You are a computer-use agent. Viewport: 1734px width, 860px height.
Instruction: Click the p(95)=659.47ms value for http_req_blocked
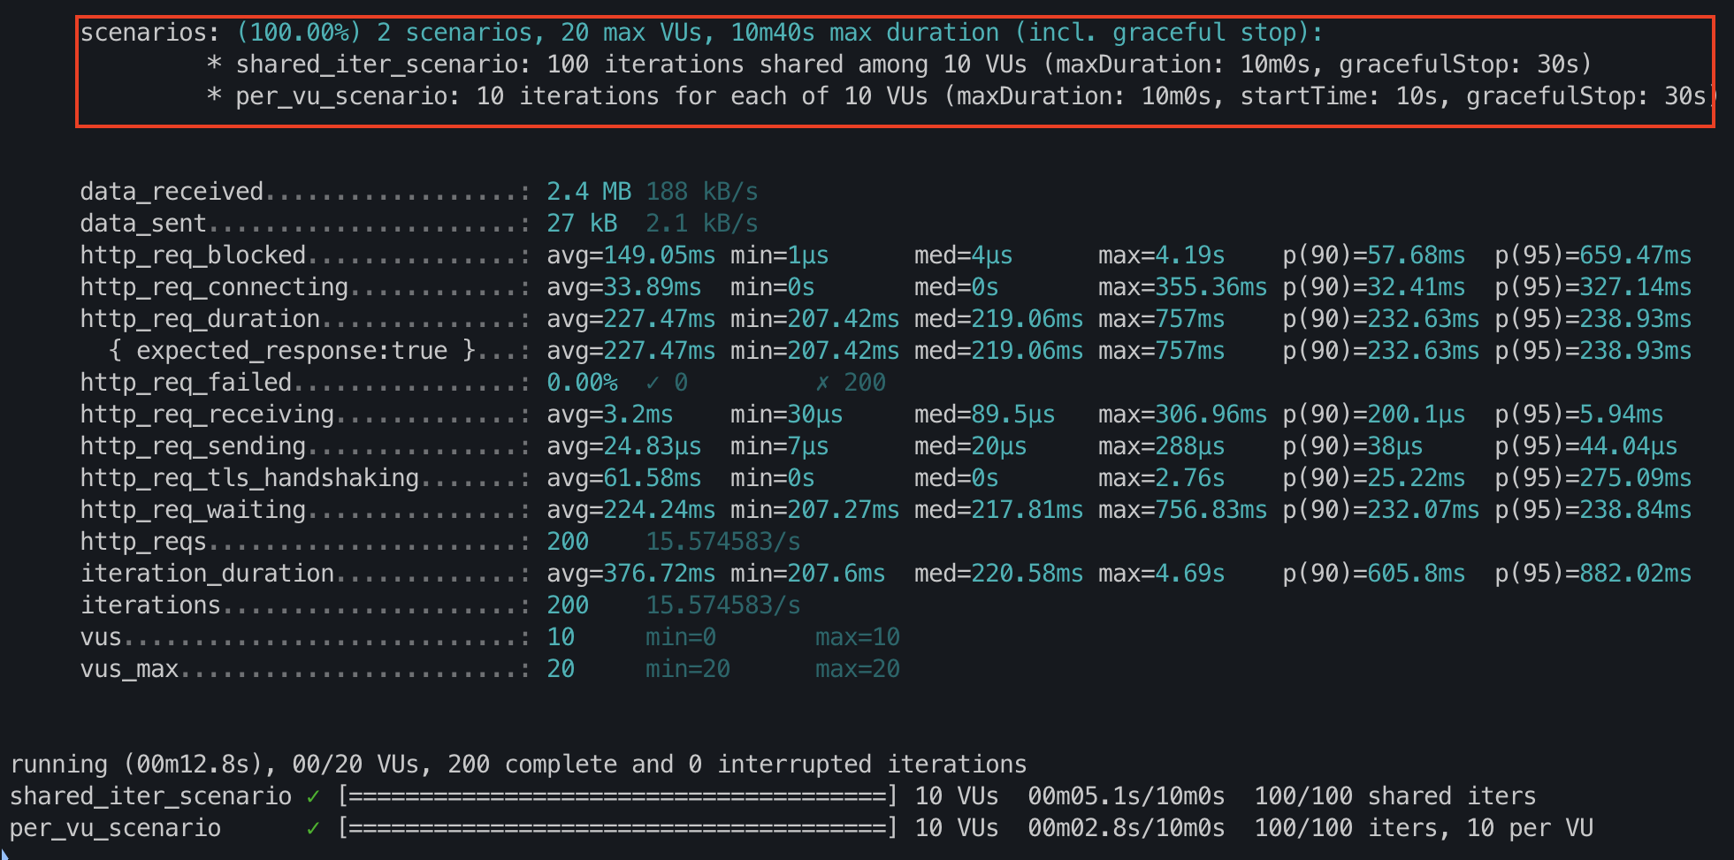pyautogui.click(x=1593, y=255)
